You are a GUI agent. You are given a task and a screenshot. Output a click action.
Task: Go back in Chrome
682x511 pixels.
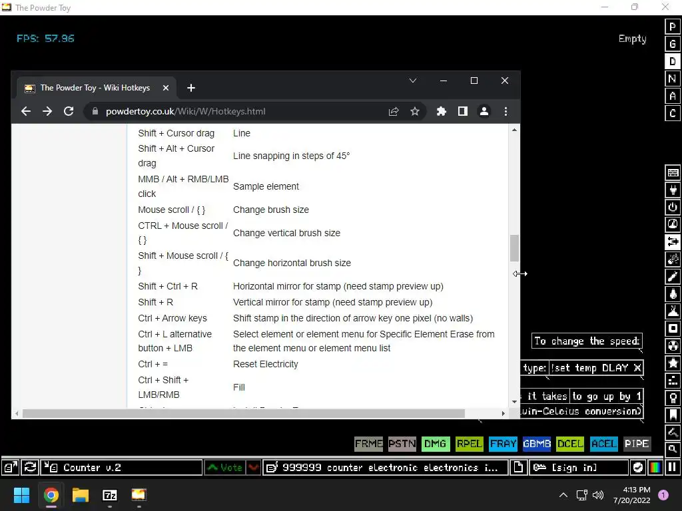coord(26,111)
